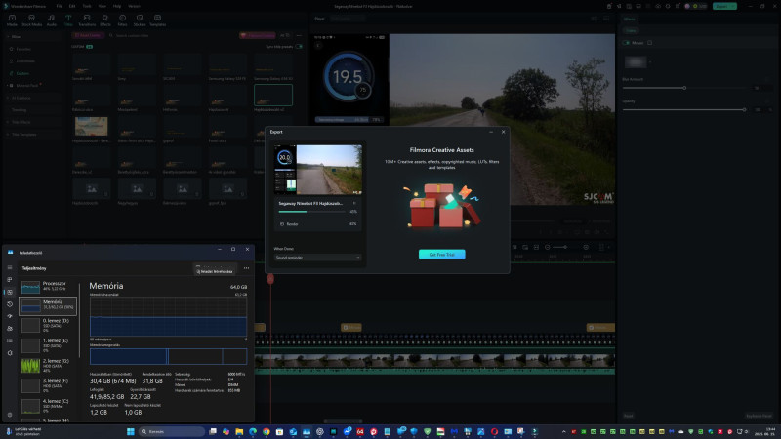Open the Audio panel icon
781x439 pixels.
click(x=52, y=20)
